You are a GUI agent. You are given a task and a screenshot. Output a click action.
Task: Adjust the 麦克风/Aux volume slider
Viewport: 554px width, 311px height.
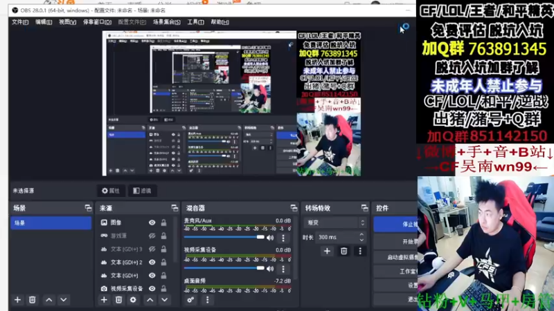coord(224,237)
